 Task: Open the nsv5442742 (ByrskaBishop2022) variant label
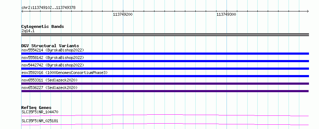(x=52, y=65)
